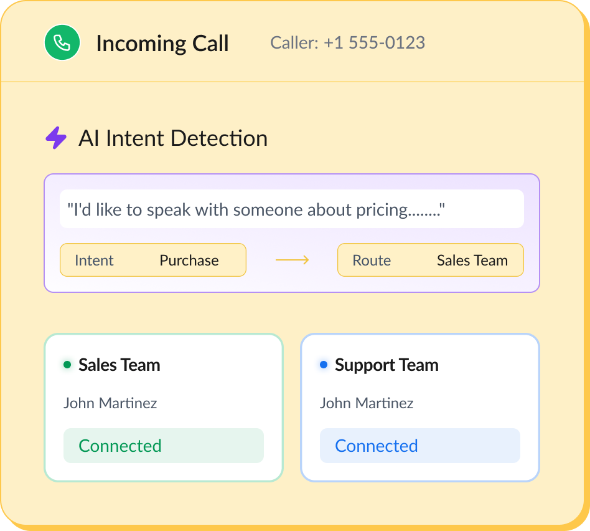The width and height of the screenshot is (590, 531).
Task: Click the transcribed pricing quote text box
Action: tap(291, 209)
